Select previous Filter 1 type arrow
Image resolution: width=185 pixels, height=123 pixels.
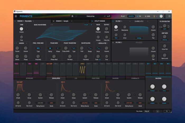[x=130, y=21]
